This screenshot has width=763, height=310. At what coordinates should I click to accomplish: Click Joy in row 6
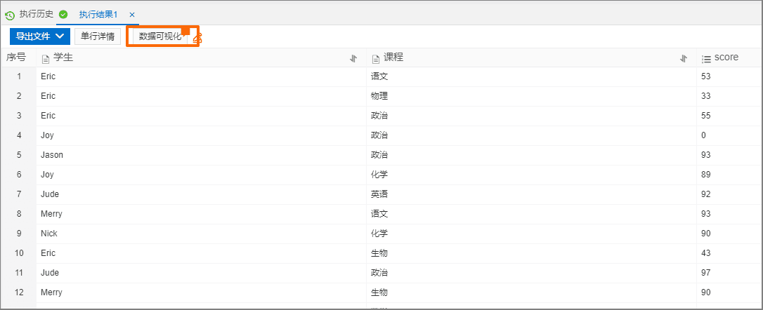[47, 175]
